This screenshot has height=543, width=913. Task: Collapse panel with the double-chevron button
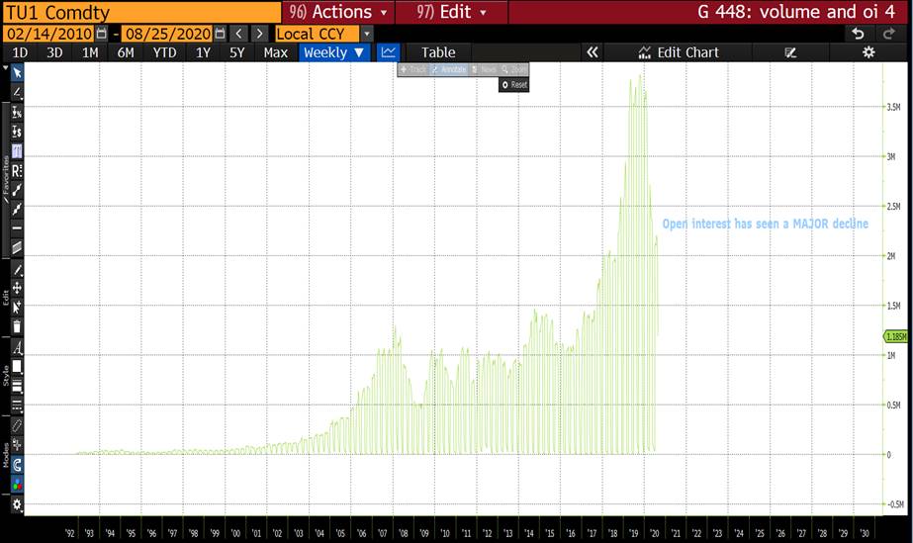click(593, 52)
